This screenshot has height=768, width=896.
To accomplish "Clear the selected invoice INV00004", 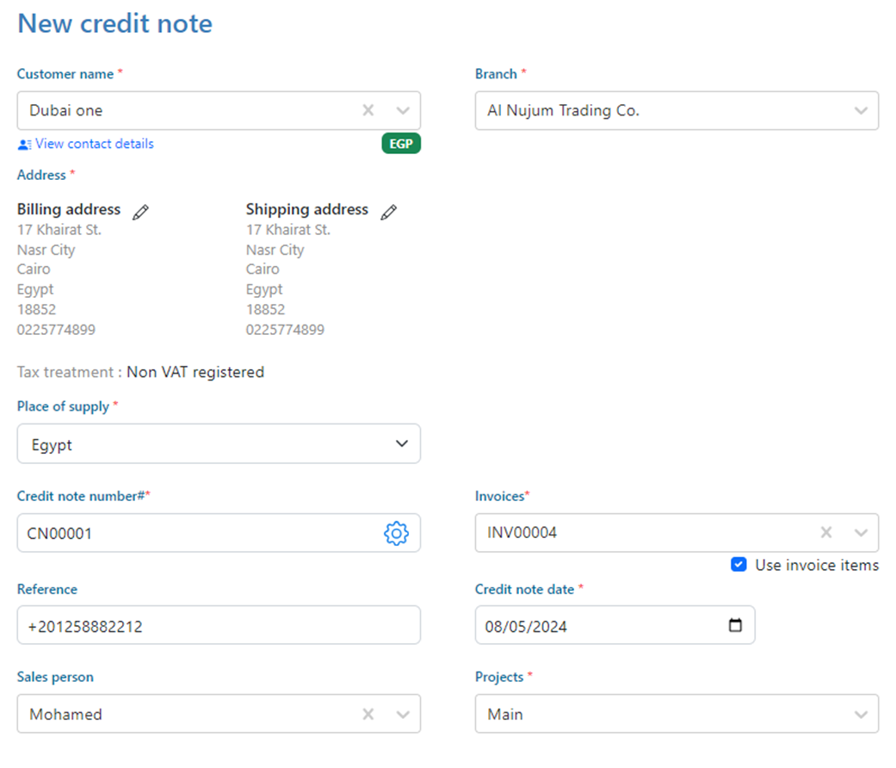I will click(826, 533).
